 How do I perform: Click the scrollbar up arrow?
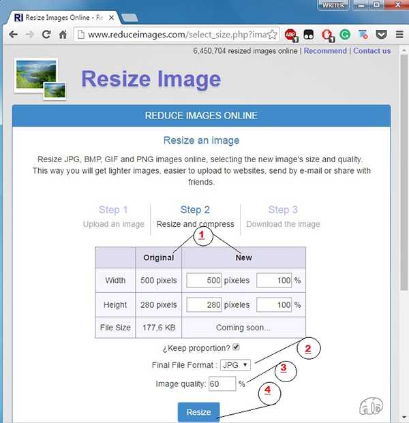[404, 50]
